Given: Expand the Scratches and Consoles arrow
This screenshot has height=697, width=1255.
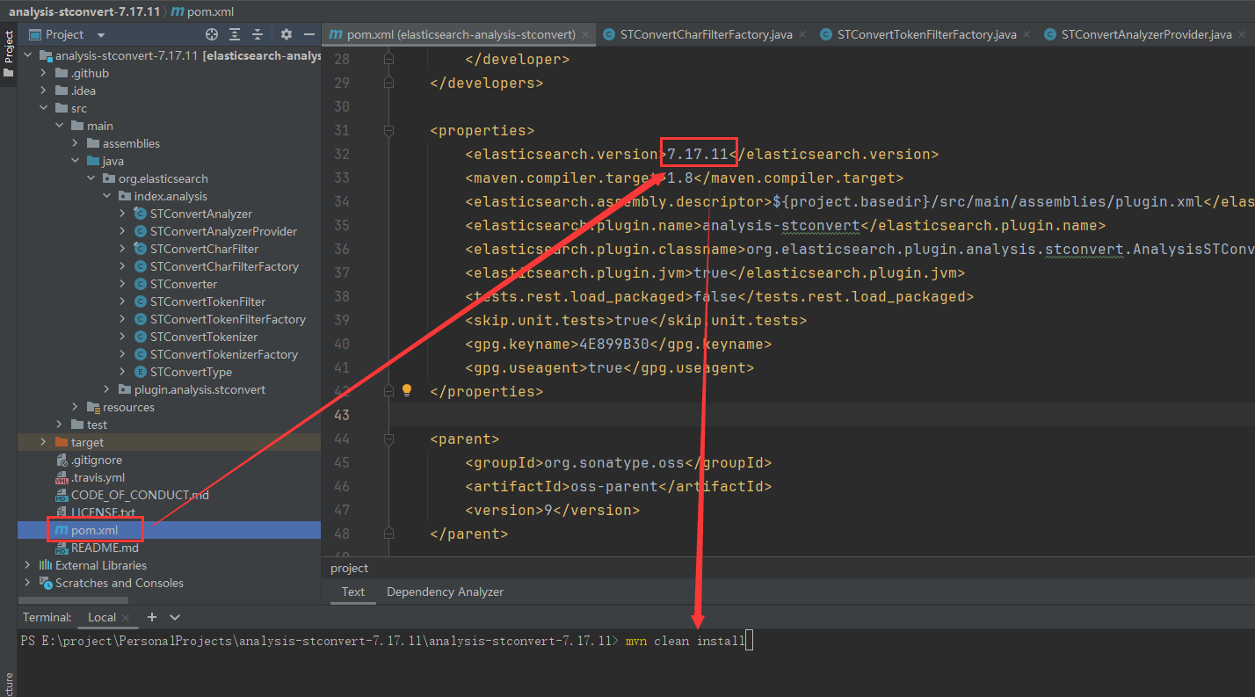Looking at the screenshot, I should click(x=27, y=583).
